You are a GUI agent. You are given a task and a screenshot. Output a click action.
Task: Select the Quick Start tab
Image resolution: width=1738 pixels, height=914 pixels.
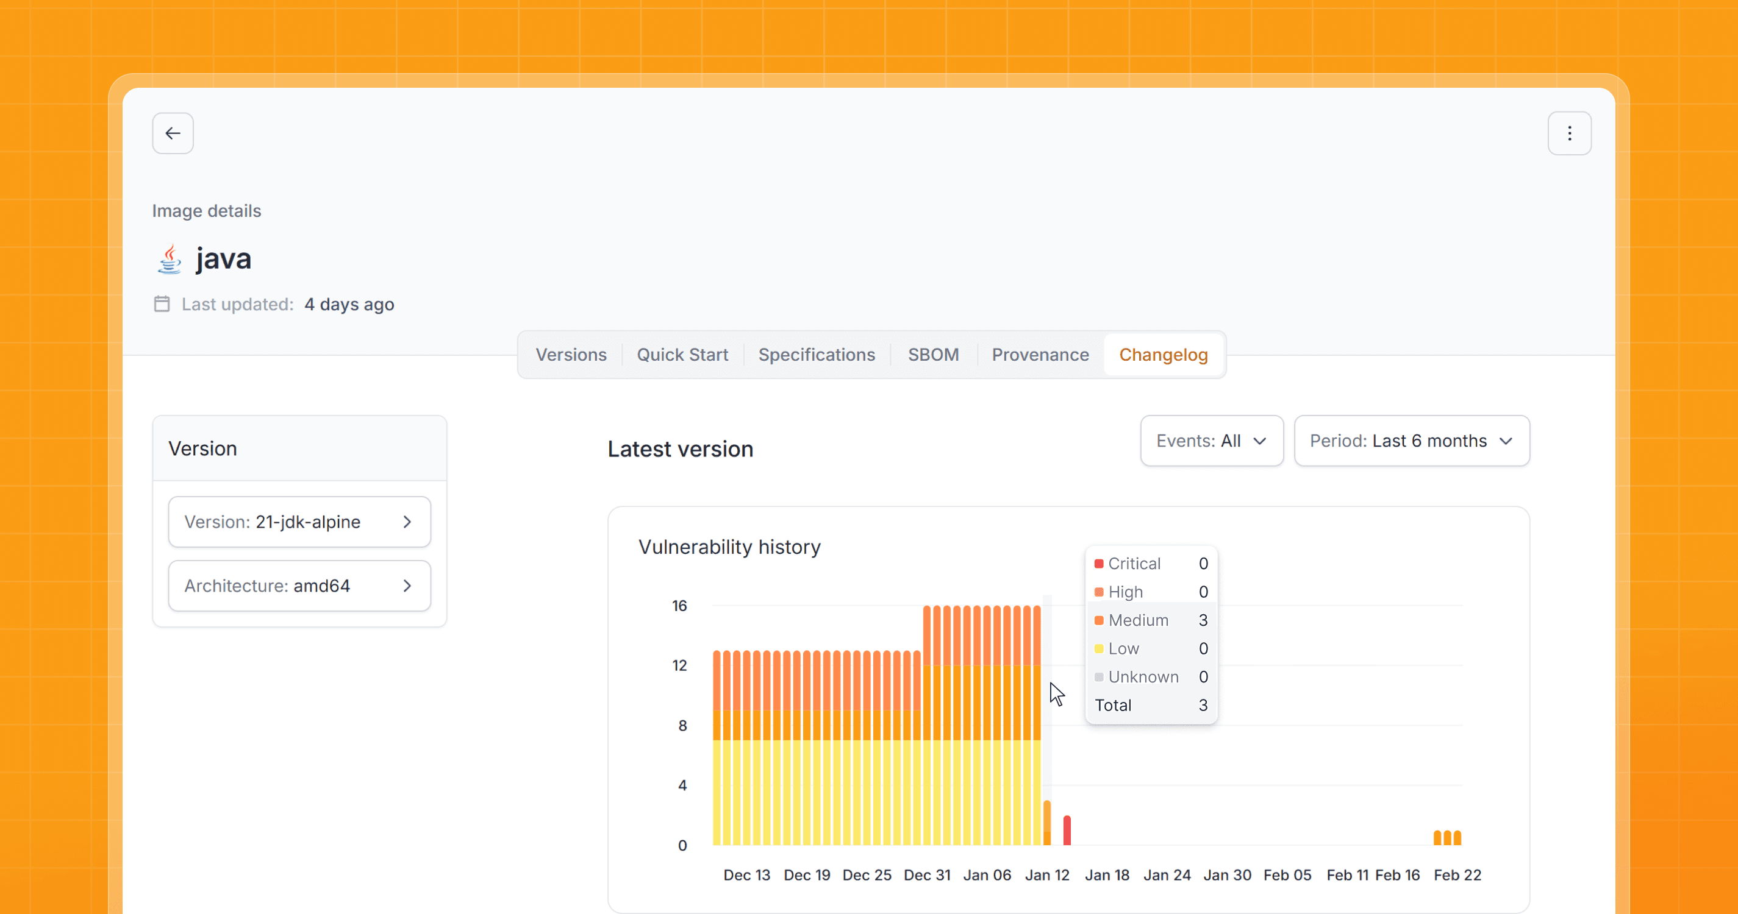pyautogui.click(x=682, y=355)
